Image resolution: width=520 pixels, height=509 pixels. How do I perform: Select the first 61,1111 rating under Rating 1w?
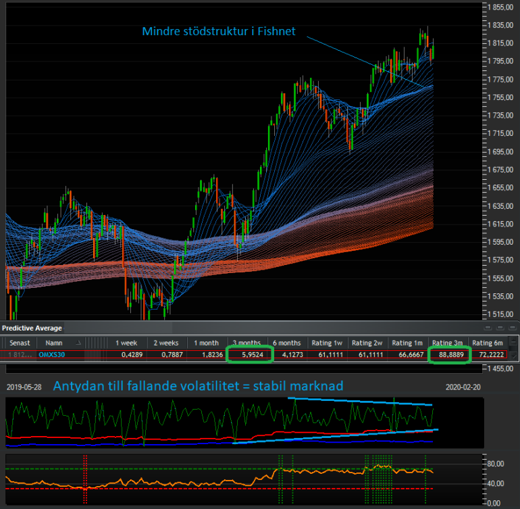331,355
